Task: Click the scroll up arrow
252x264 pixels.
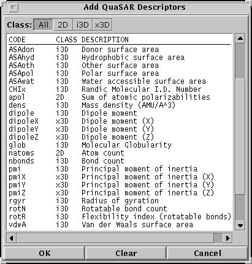Action: point(240,39)
